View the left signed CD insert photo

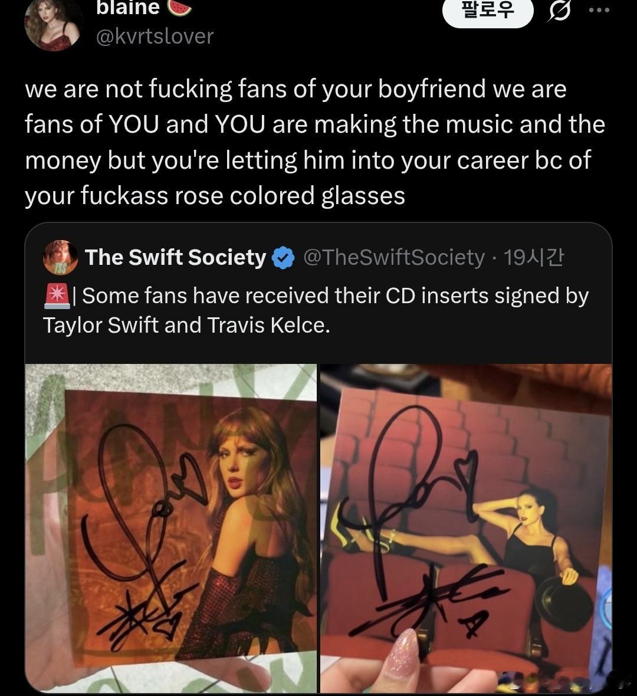coord(171,528)
